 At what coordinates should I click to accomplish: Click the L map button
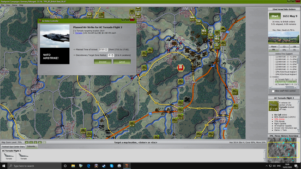point(35,142)
